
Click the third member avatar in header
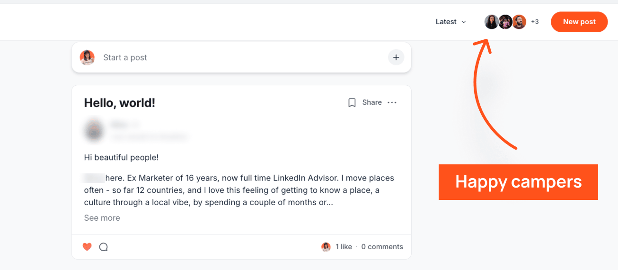[519, 22]
